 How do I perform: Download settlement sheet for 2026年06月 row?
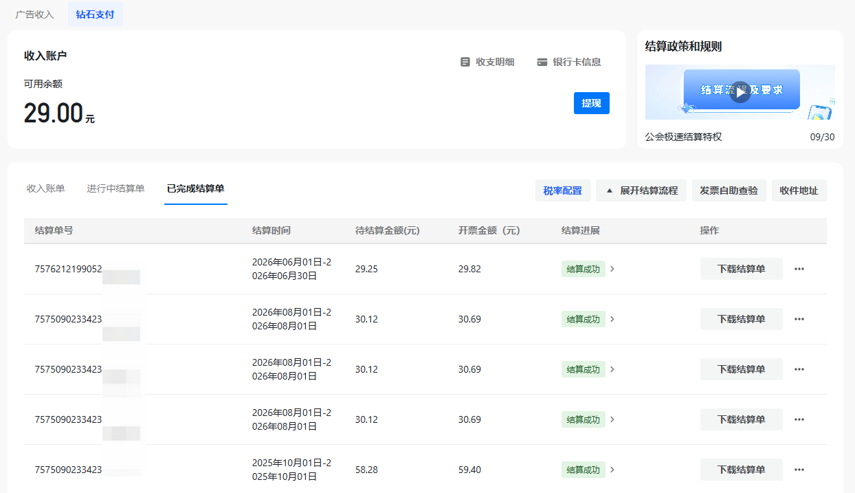[x=741, y=269]
